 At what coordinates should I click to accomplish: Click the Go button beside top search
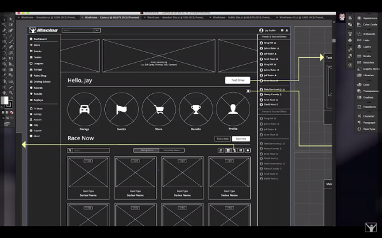click(x=97, y=30)
